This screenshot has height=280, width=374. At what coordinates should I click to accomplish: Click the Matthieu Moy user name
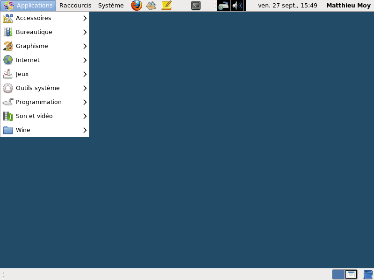coord(348,6)
